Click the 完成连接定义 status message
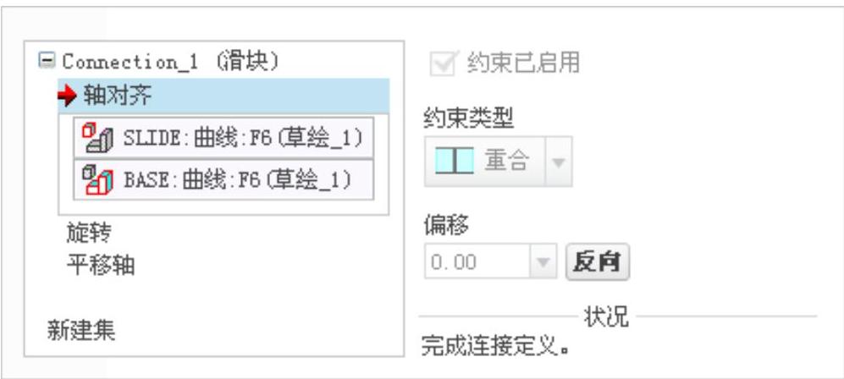This screenshot has height=379, width=844. (495, 347)
